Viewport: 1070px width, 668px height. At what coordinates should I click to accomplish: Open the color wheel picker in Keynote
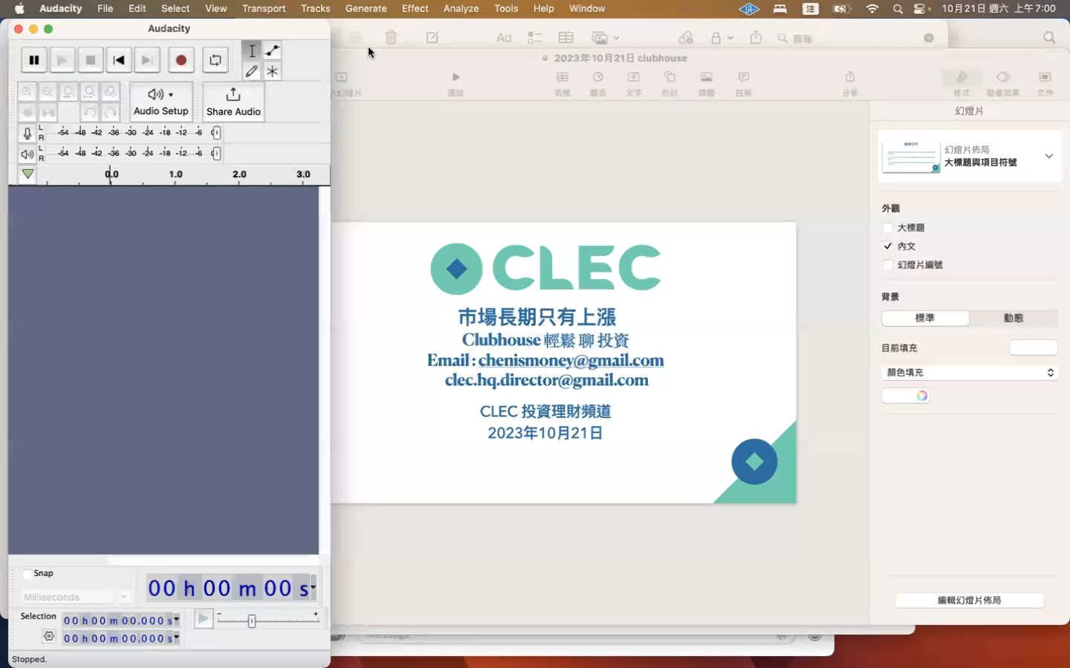[922, 396]
